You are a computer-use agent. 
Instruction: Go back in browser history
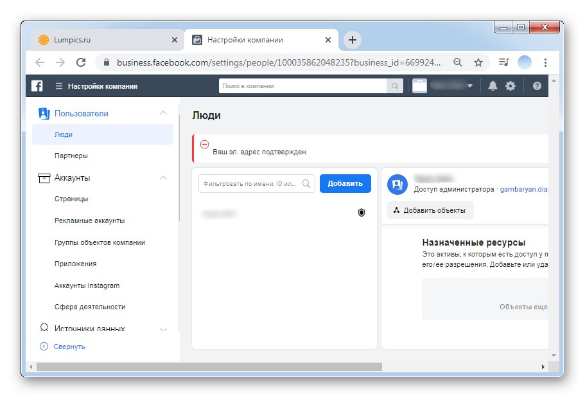40,62
